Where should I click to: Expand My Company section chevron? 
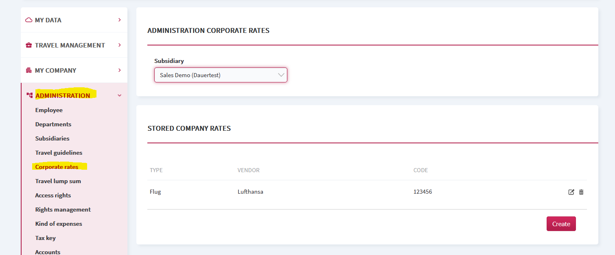click(119, 70)
